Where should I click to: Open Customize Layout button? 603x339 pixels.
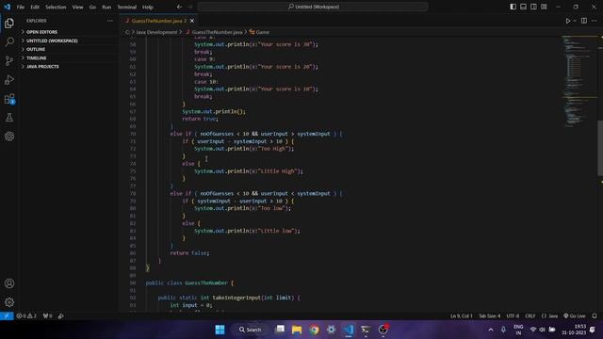click(544, 7)
